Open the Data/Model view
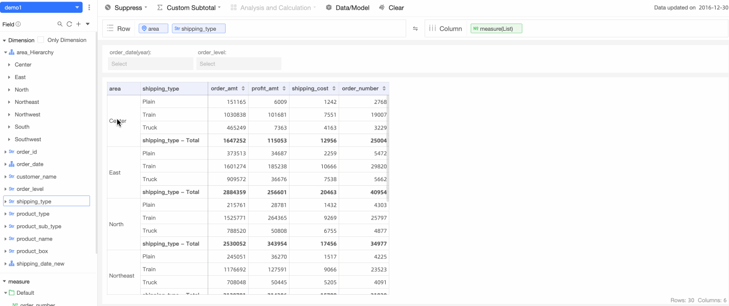This screenshot has height=306, width=729. point(347,8)
